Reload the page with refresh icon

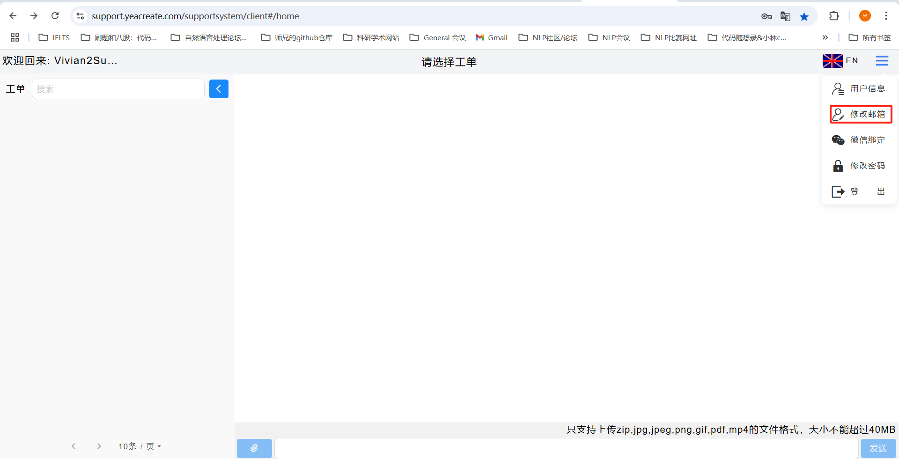(55, 16)
